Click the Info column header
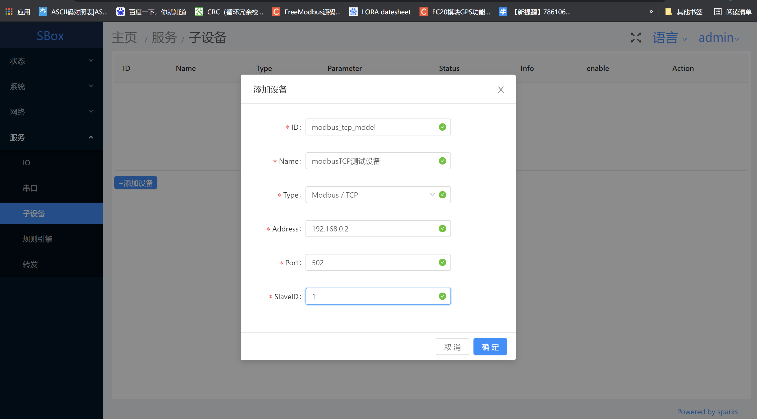757x419 pixels. (527, 68)
